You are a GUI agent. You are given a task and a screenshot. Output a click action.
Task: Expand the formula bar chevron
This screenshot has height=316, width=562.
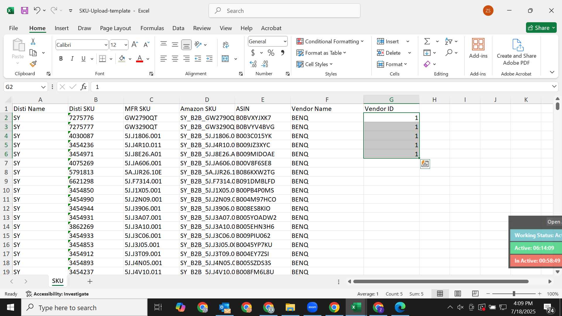click(x=554, y=86)
